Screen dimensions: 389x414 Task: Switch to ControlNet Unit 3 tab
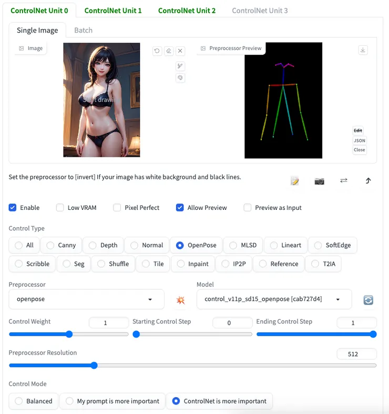pos(260,11)
